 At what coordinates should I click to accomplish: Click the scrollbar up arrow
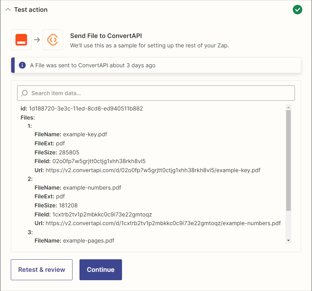pyautogui.click(x=289, y=107)
